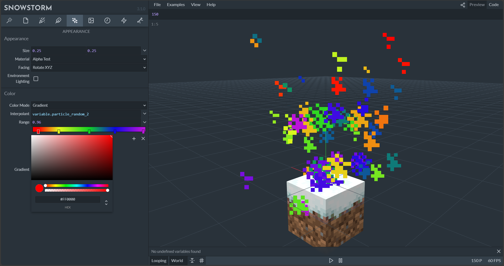Select the purple gradient stop at end
Viewport: 504px width, 266px height.
(x=143, y=131)
